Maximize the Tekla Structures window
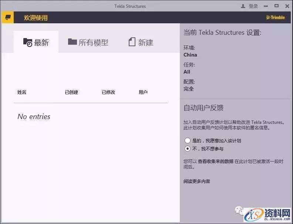 277,6
